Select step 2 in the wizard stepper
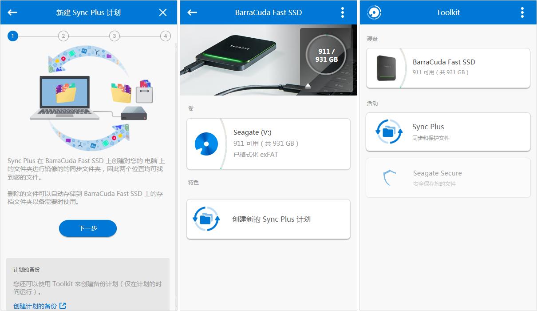 click(x=63, y=36)
